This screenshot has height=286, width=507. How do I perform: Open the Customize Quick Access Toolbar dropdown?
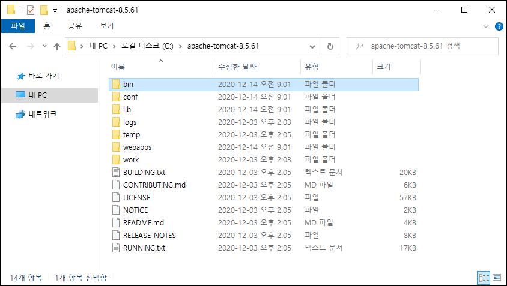55,11
